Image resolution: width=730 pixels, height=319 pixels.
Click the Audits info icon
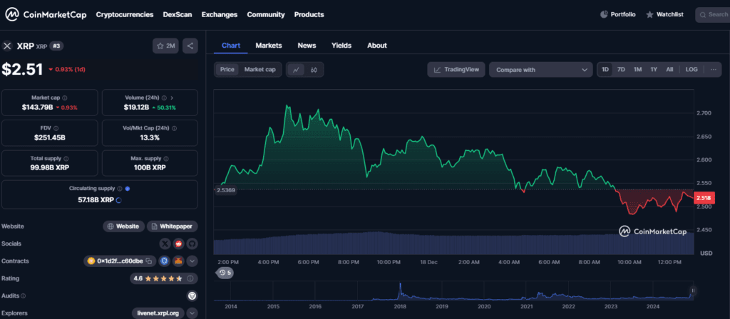[24, 296]
